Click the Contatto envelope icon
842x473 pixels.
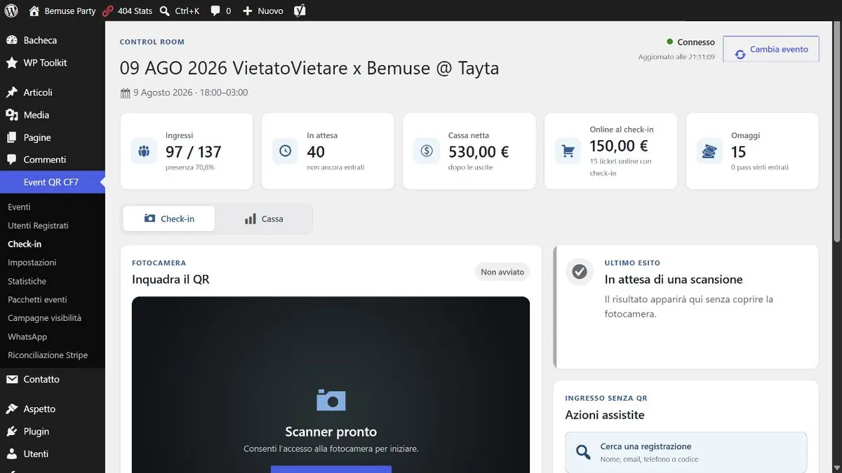pos(12,379)
